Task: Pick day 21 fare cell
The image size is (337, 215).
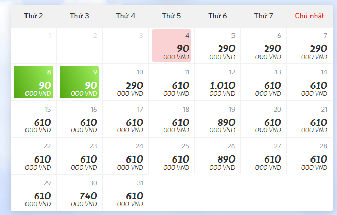Action: [309, 119]
